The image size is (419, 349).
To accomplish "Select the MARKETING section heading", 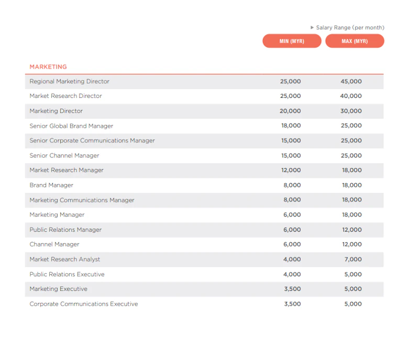I will coord(48,67).
